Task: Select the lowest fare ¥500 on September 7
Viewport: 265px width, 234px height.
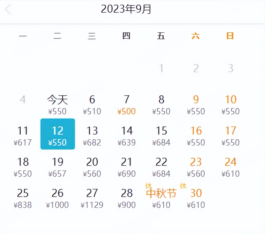Action: click(x=126, y=111)
